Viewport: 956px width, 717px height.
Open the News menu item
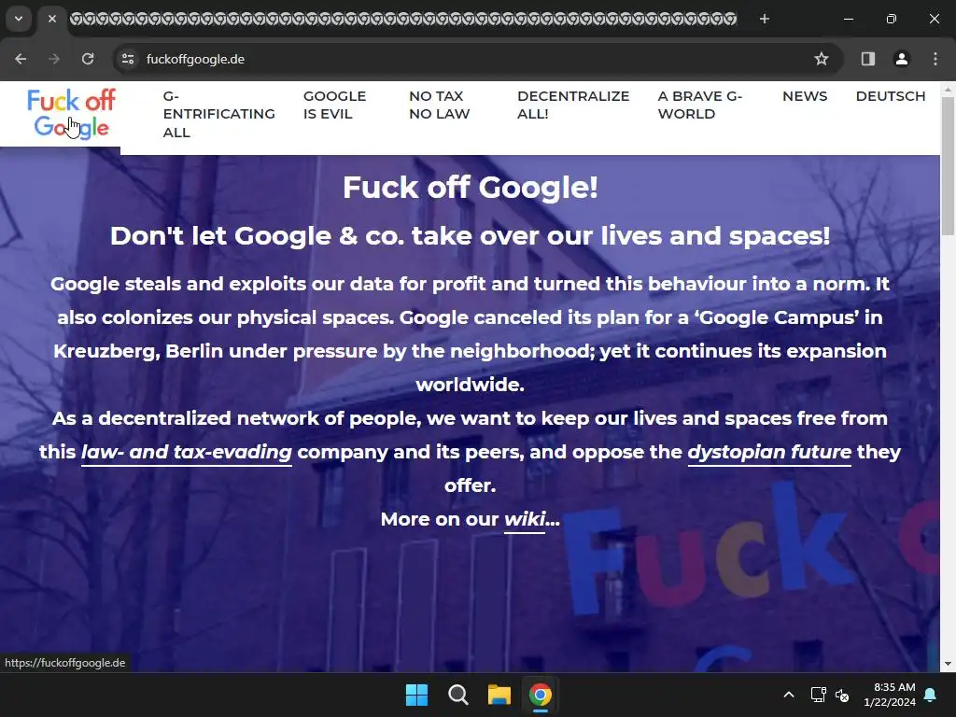805,96
